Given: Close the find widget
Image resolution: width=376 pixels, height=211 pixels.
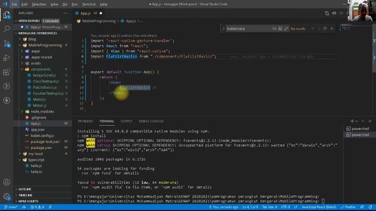Looking at the screenshot, I should 331,29.
